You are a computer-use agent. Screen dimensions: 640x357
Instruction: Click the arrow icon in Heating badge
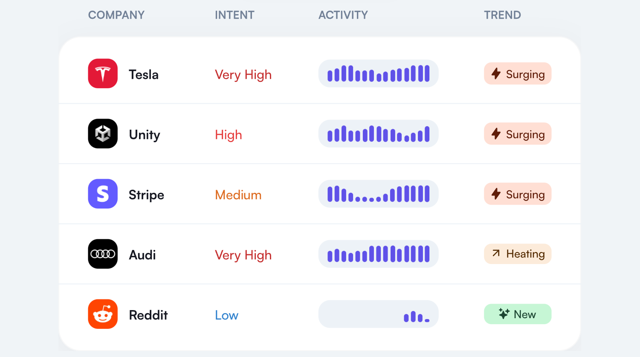click(x=496, y=253)
